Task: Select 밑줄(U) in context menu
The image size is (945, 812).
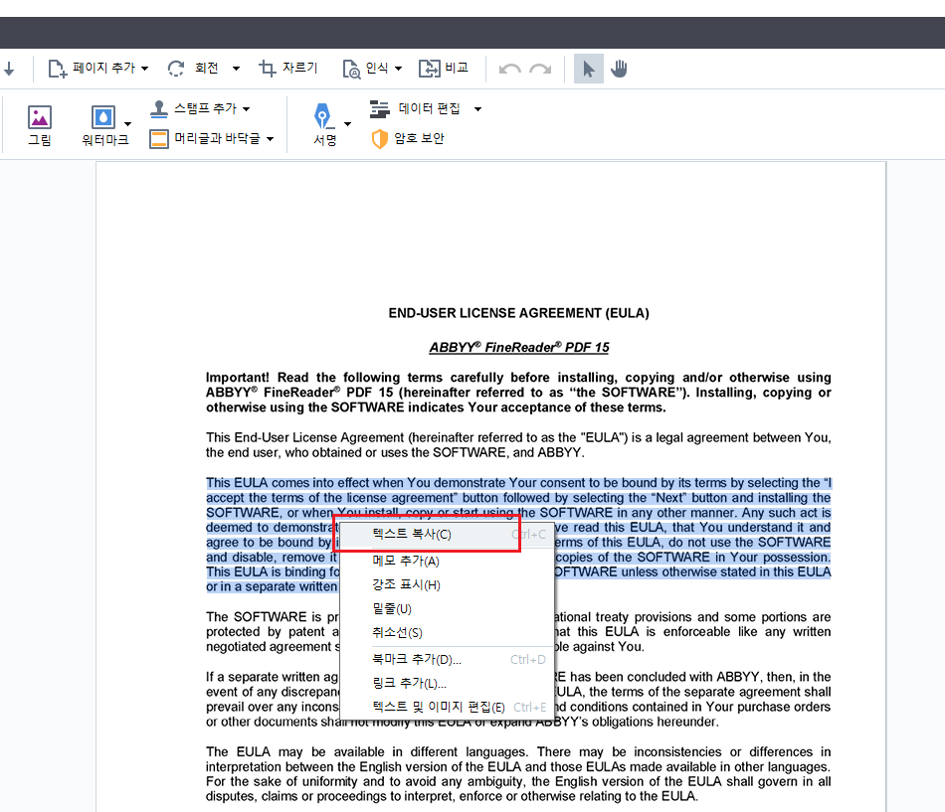Action: 448,609
